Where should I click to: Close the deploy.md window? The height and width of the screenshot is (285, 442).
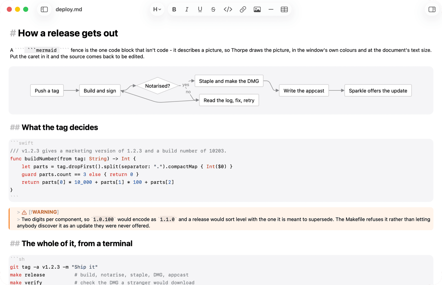[x=9, y=9]
